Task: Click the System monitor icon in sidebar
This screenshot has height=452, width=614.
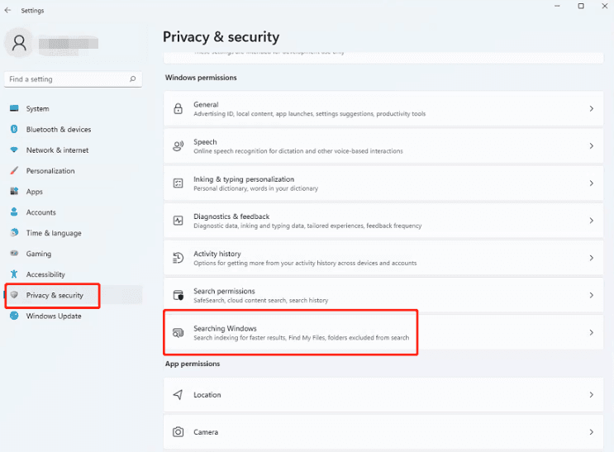Action: 14,108
